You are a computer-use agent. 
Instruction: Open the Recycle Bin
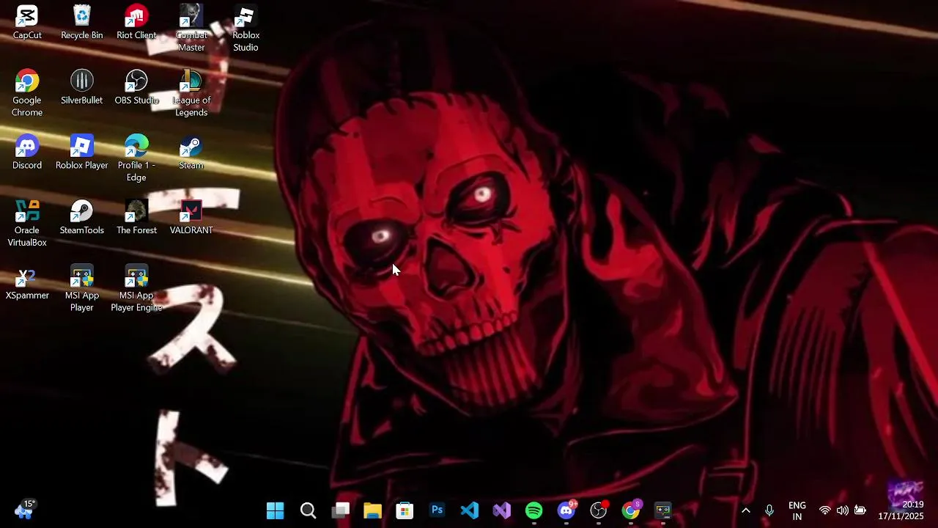[x=82, y=22]
